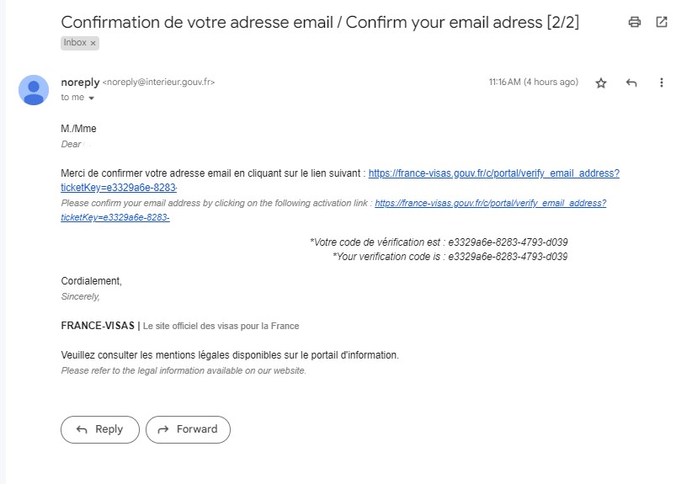Click the noreply@interieur.gouv.fr email address
This screenshot has width=676, height=484.
point(158,82)
